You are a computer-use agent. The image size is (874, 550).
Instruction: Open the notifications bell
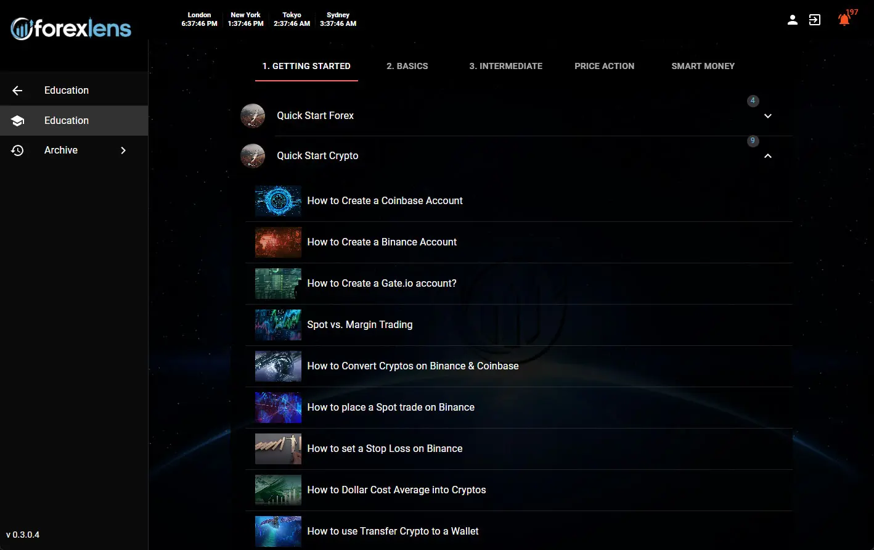click(844, 20)
